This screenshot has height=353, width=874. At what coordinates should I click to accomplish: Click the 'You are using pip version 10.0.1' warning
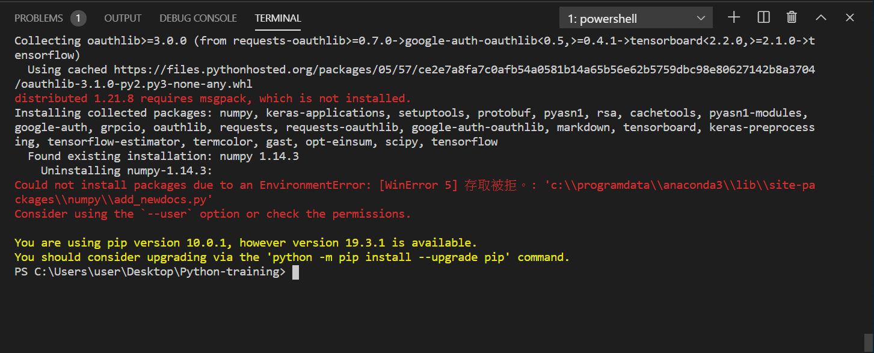pyautogui.click(x=245, y=243)
